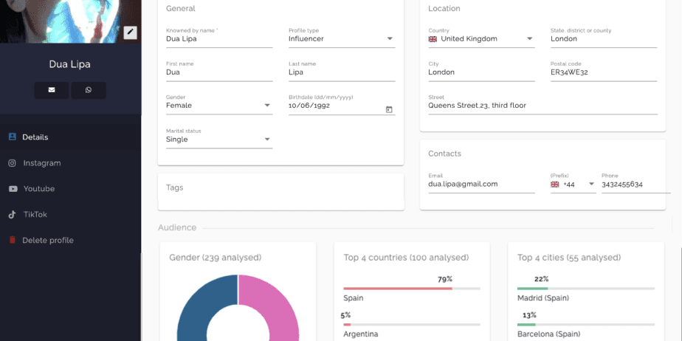Open the Youtube section
Viewport: 682px width, 341px height.
point(70,189)
